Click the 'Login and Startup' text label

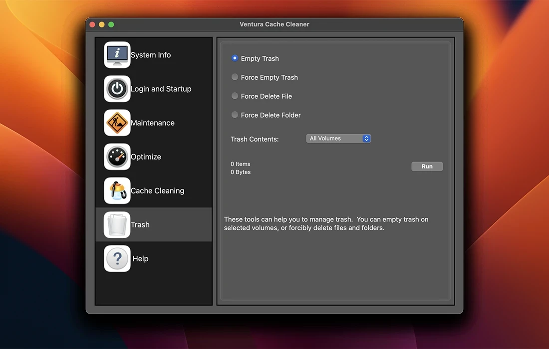point(161,89)
